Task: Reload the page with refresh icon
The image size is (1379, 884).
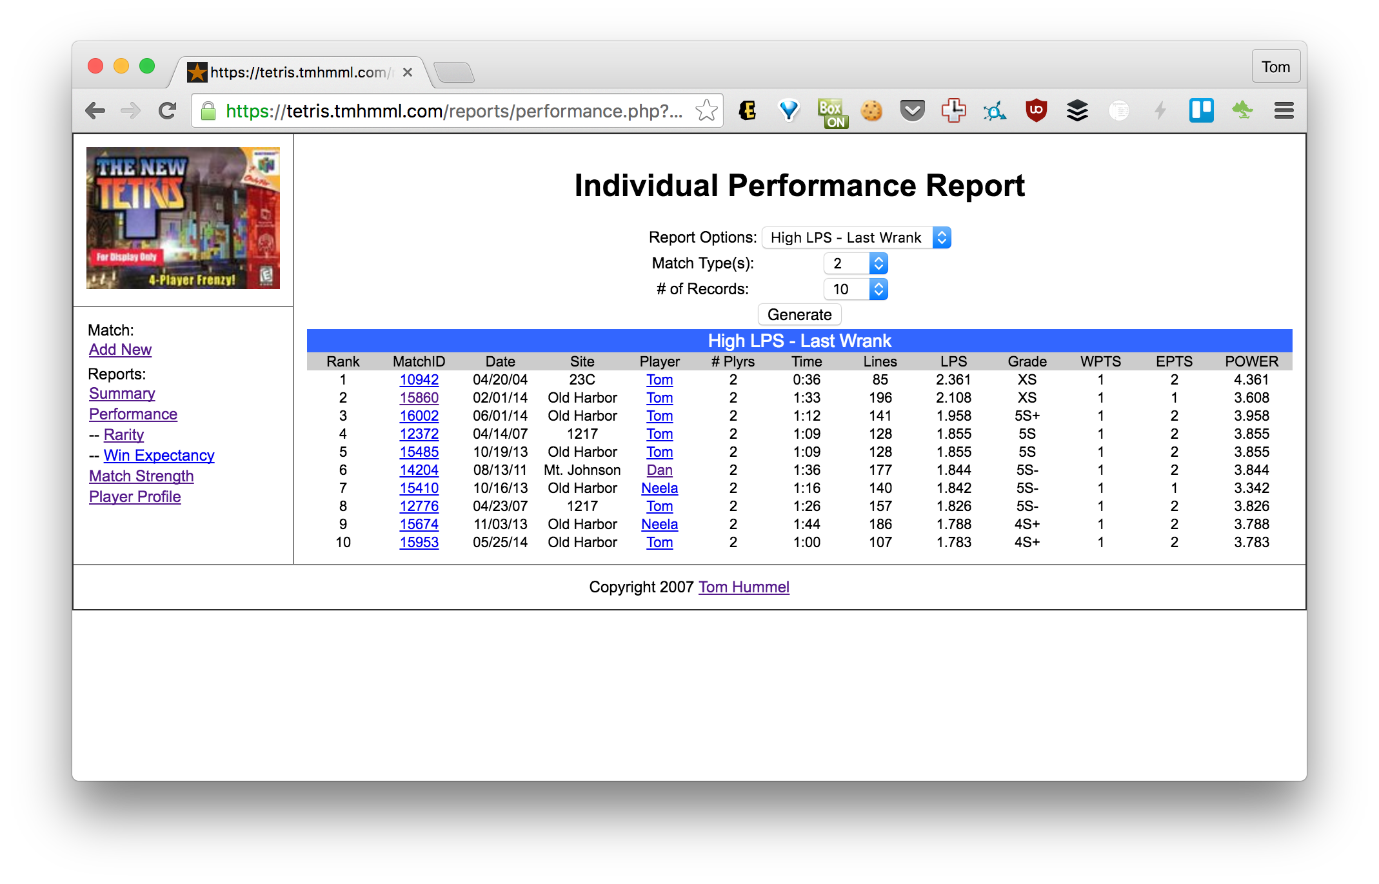Action: tap(168, 111)
